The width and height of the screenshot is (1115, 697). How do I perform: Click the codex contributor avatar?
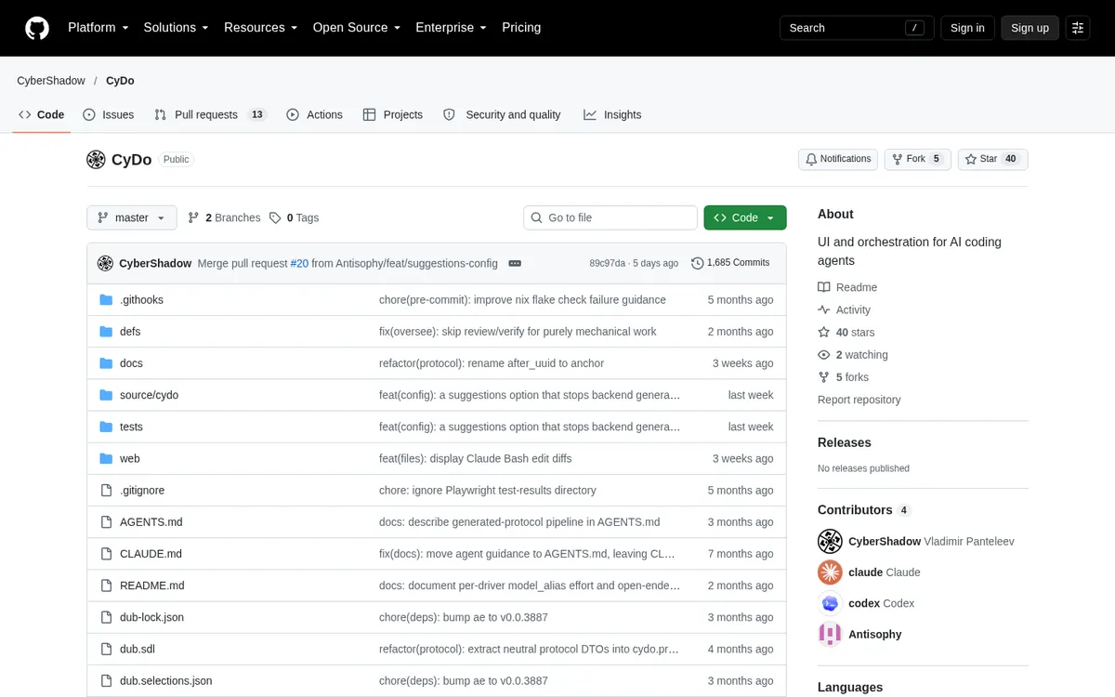830,603
